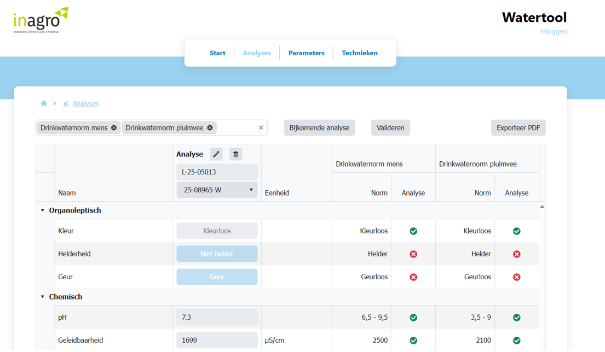Click the table scrollbar up arrow
605x352 pixels.
point(542,207)
